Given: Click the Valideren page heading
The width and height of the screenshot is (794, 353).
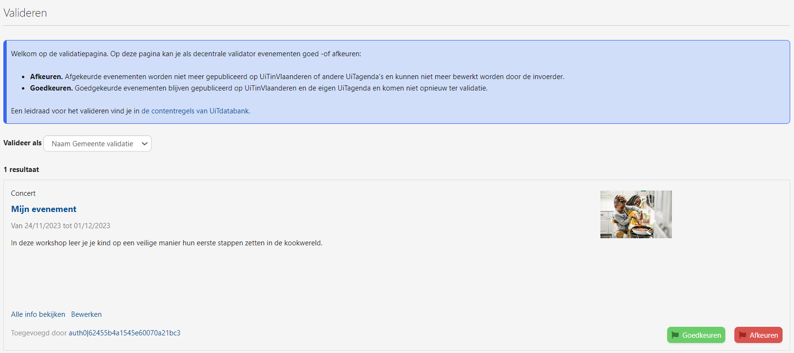Looking at the screenshot, I should [x=25, y=13].
